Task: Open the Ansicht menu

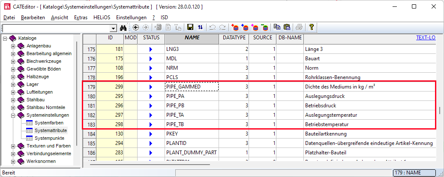Action: click(60, 18)
